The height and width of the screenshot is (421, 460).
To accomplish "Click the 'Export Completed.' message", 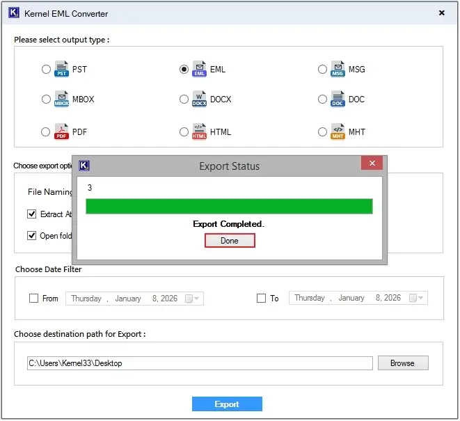I will click(228, 224).
